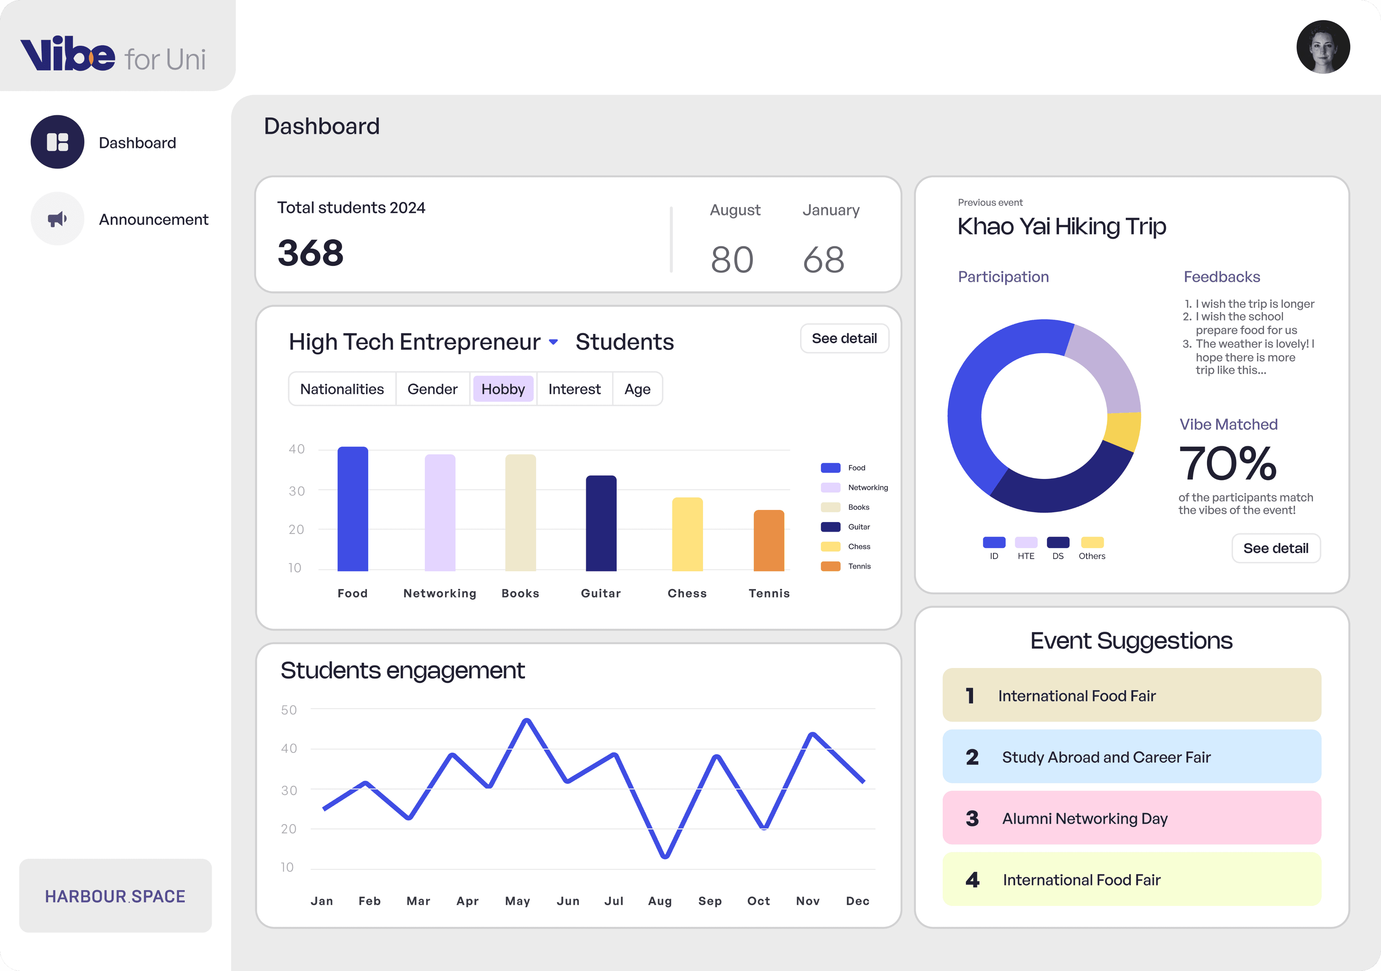Select the Hobby tab
Viewport: 1381px width, 971px height.
(x=503, y=389)
